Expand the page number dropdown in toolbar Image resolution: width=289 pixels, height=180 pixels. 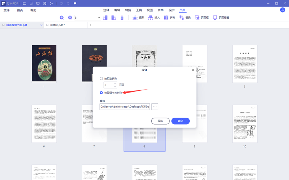(x=99, y=18)
